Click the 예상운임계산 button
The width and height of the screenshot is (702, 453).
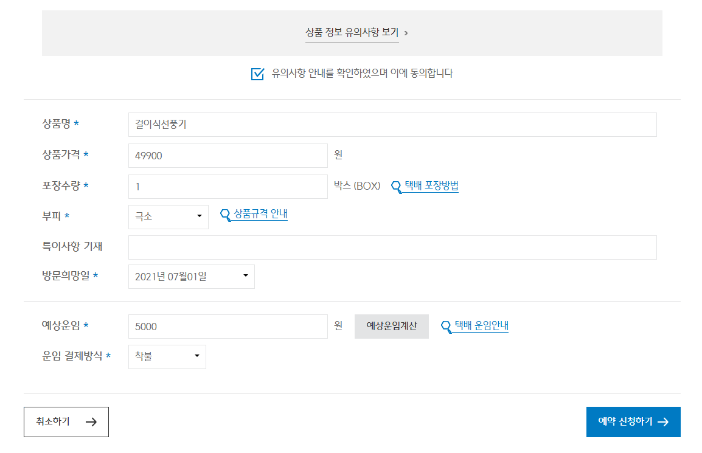tap(392, 327)
